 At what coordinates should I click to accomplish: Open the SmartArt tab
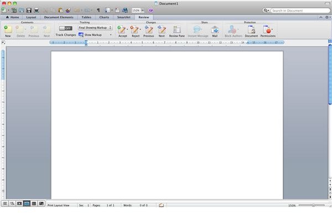coord(123,17)
